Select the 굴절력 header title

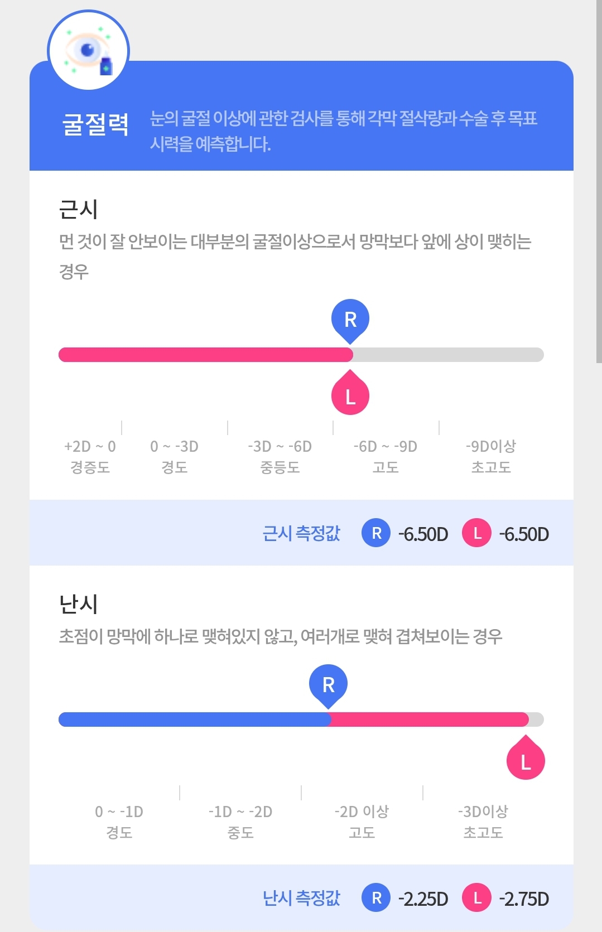95,124
